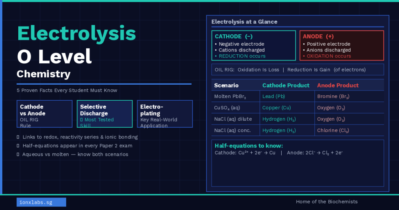399x210 pixels.
Task: Click the cathode half-equation Cu²⁺ + 2e⁻ → Cu
Action: pyautogui.click(x=245, y=153)
